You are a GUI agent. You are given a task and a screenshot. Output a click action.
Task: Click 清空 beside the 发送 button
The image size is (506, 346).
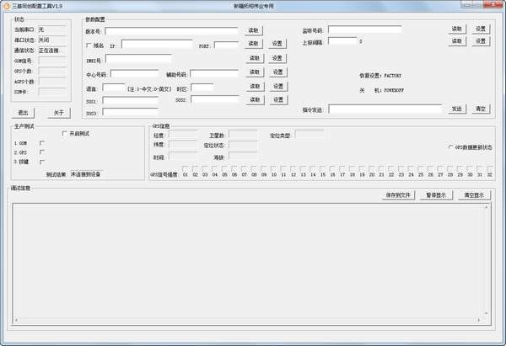pyautogui.click(x=481, y=109)
